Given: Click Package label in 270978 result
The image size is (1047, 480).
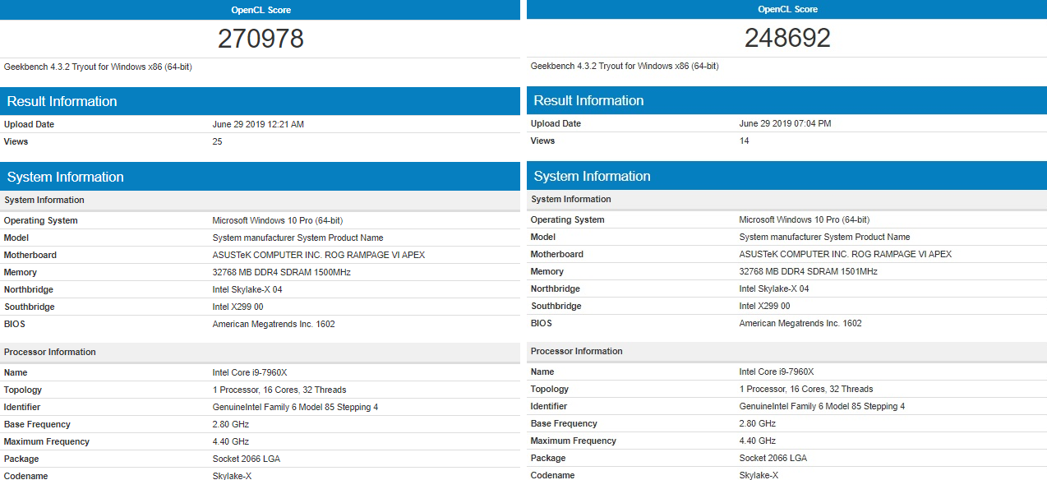Looking at the screenshot, I should (x=21, y=459).
